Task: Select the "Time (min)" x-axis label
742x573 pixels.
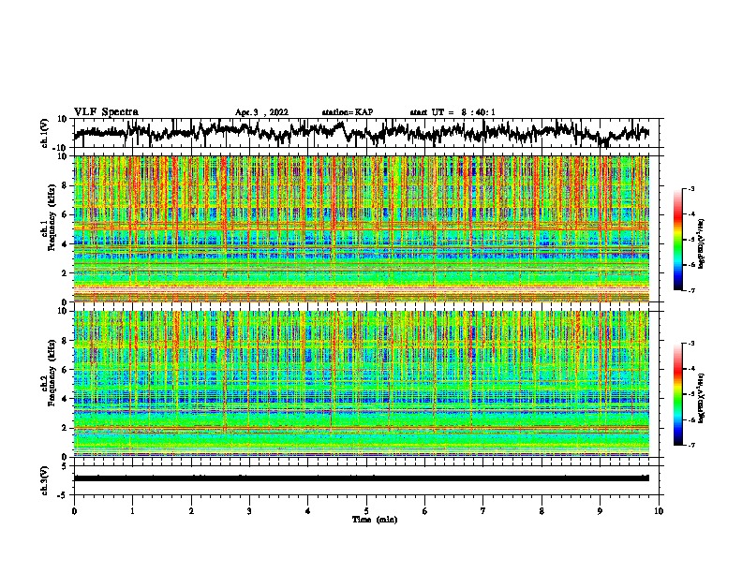Action: tap(375, 520)
